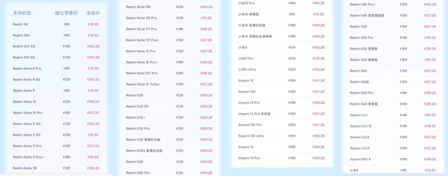Viewport: 448px width, 176px height.
Task: Click Redmi Note 12 Pro+ price ¥159.20
Action: (206, 62)
